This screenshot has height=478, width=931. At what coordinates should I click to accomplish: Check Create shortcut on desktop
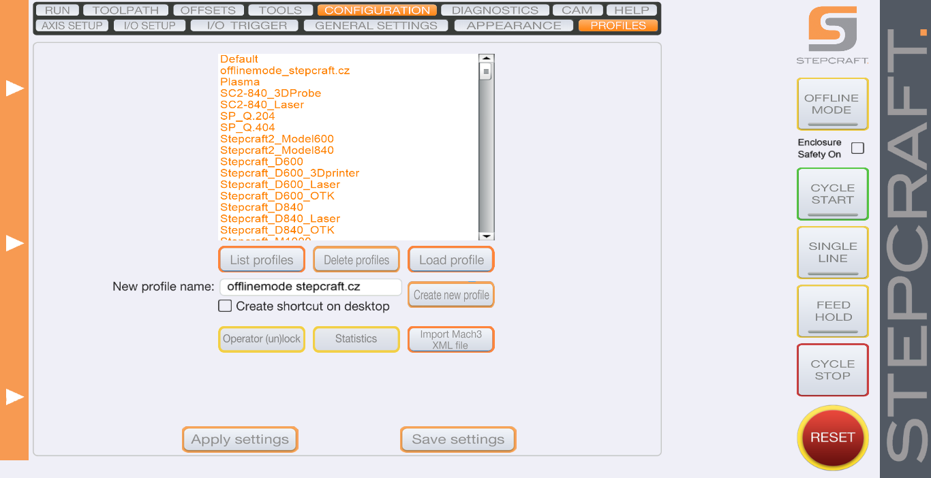[x=225, y=306]
